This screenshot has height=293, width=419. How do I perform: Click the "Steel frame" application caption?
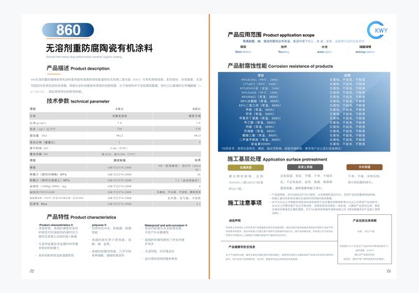pyautogui.click(x=243, y=52)
